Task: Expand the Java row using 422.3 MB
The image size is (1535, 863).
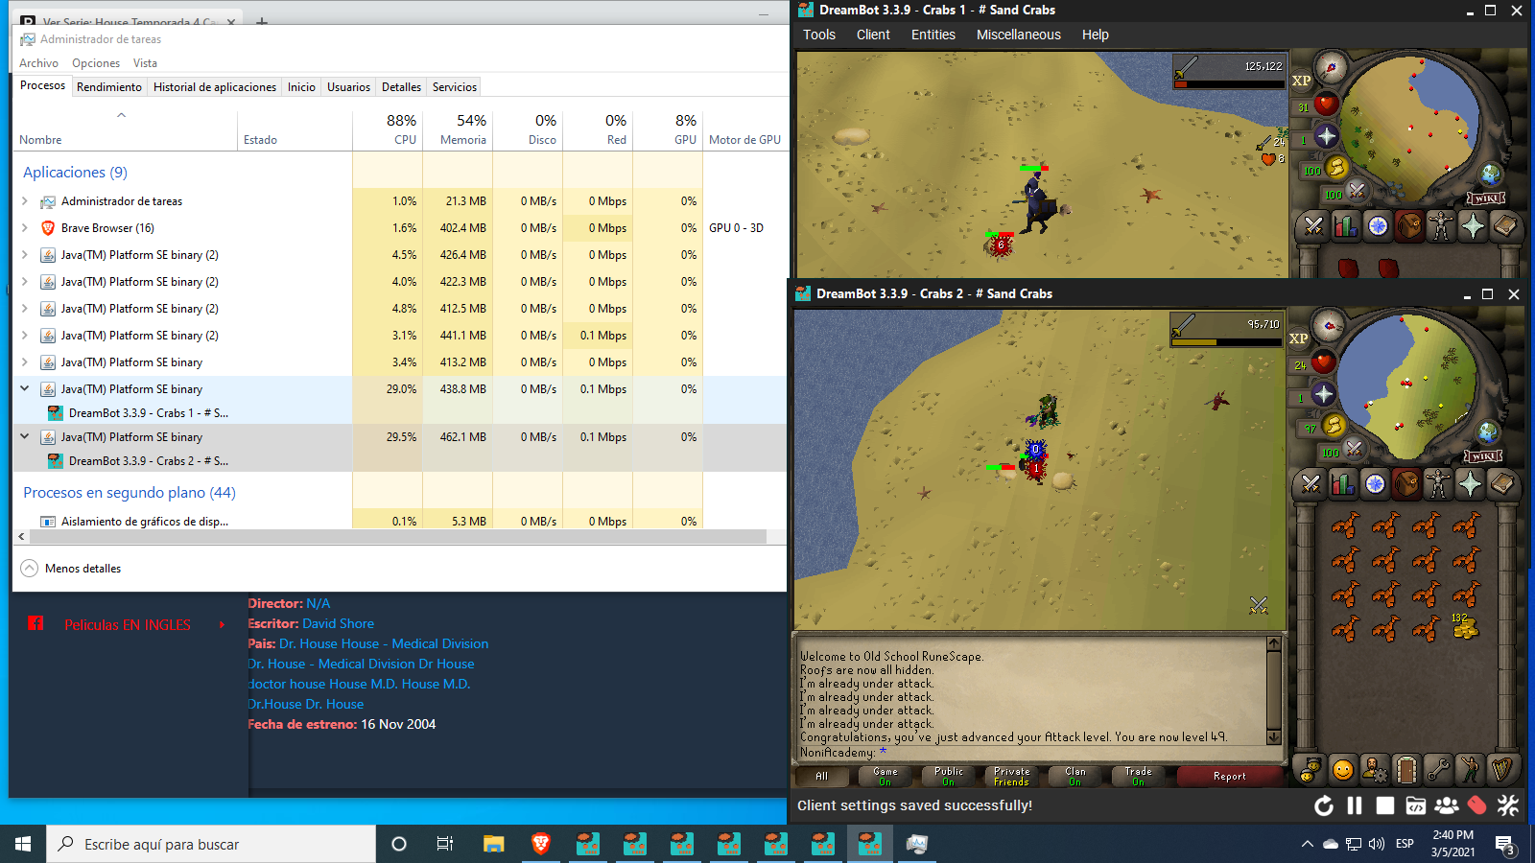Action: coord(25,282)
